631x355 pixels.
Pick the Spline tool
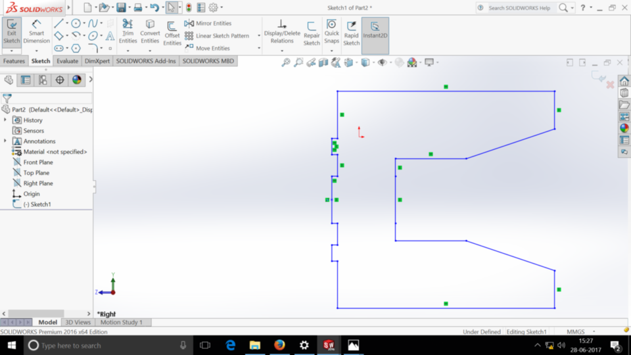click(x=93, y=24)
